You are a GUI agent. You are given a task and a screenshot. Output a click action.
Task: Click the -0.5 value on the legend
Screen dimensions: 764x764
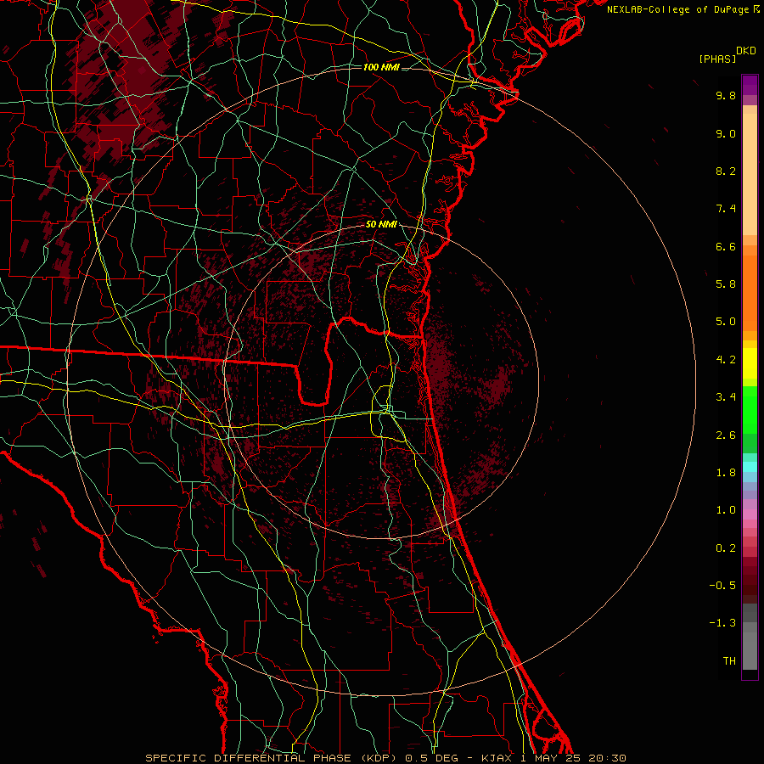pos(722,586)
